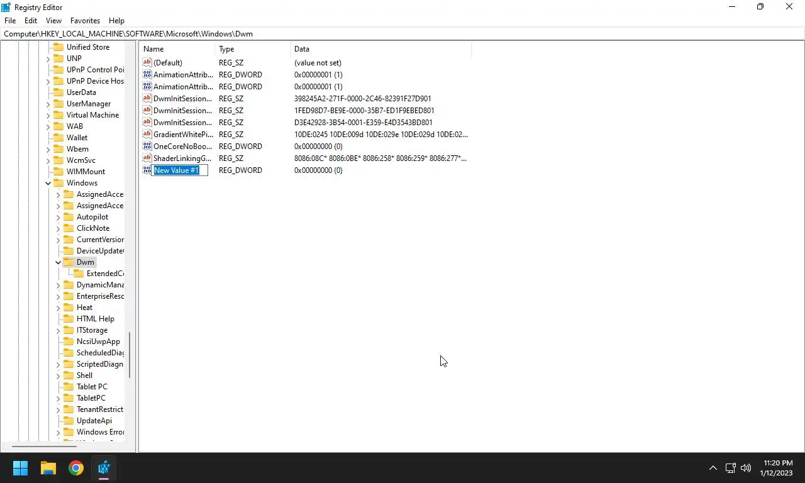The width and height of the screenshot is (805, 483).
Task: Select the CurrentVersion key
Action: [x=100, y=240]
